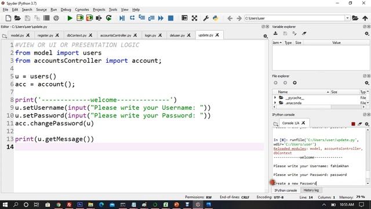Create a new file from toolbar
Screen dimensions: 371x209
click(x=8, y=18)
